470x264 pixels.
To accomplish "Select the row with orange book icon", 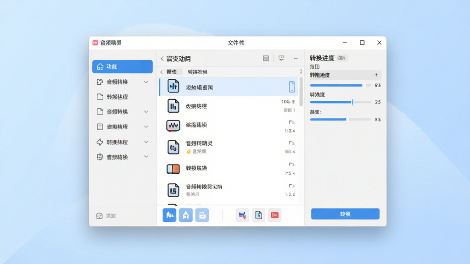I will (x=229, y=169).
